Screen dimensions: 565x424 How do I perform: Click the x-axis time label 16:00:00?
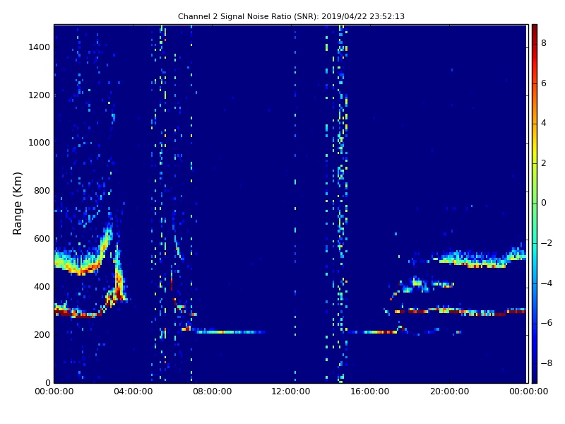(370, 391)
